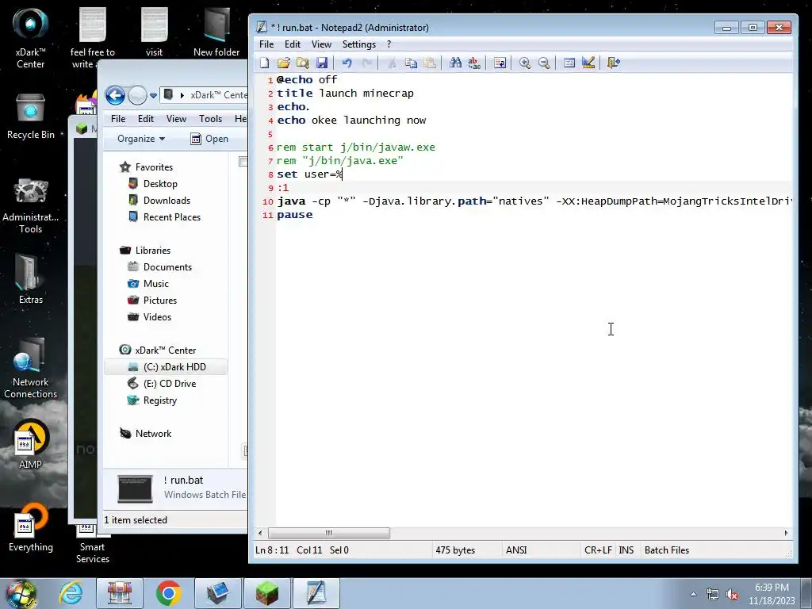Open Tools menu in the Explorer window

point(210,119)
